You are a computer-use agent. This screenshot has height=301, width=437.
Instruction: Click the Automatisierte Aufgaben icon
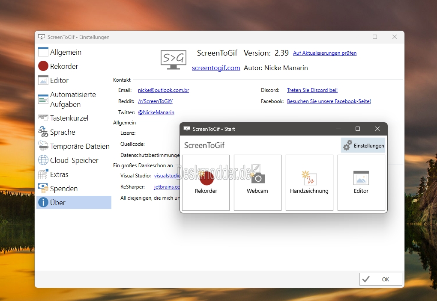pyautogui.click(x=43, y=99)
